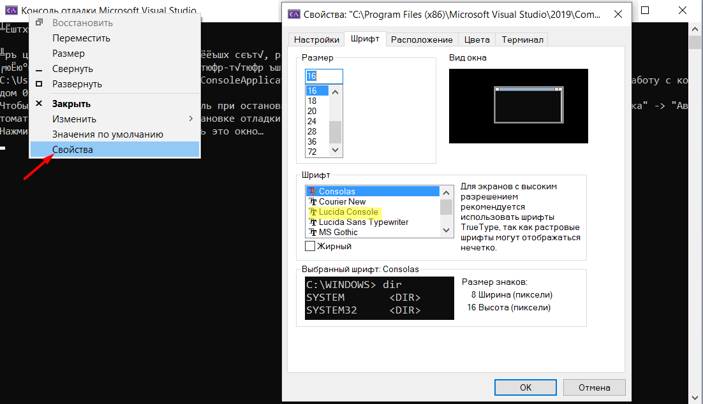Click console window scrollbar down arrow

pyautogui.click(x=695, y=398)
